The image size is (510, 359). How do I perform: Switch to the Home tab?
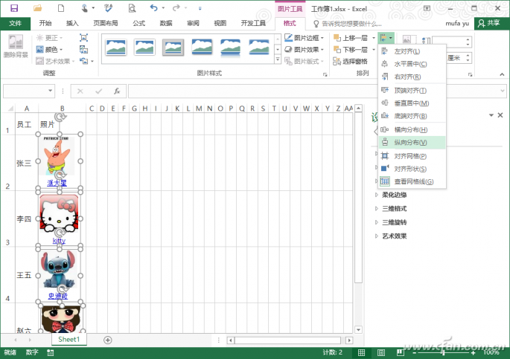tap(45, 23)
